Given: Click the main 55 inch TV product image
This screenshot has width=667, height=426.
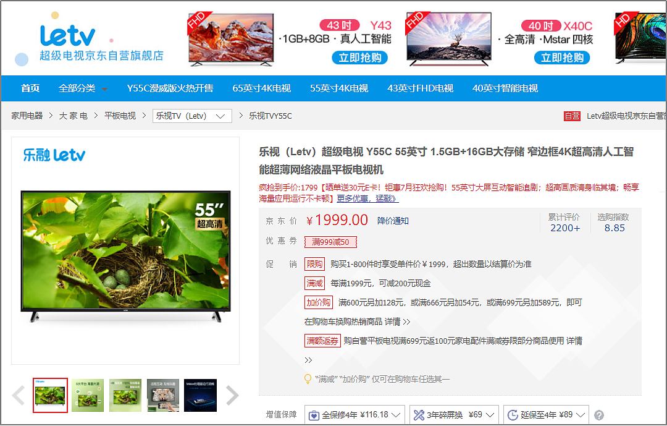Looking at the screenshot, I should [125, 256].
